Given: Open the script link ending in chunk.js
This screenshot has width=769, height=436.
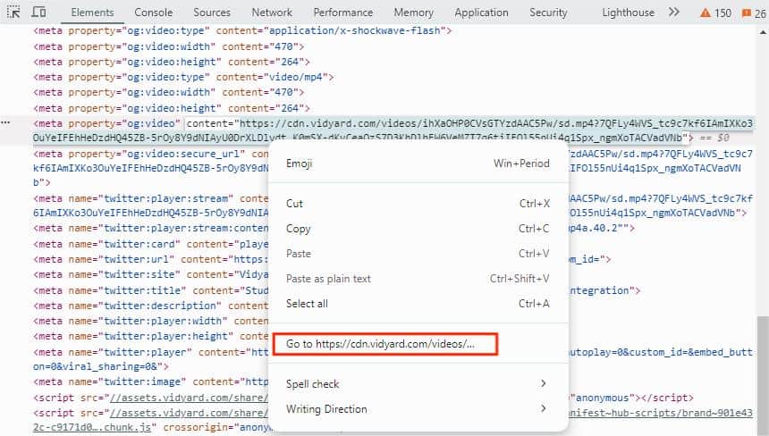Looking at the screenshot, I should coord(94,427).
